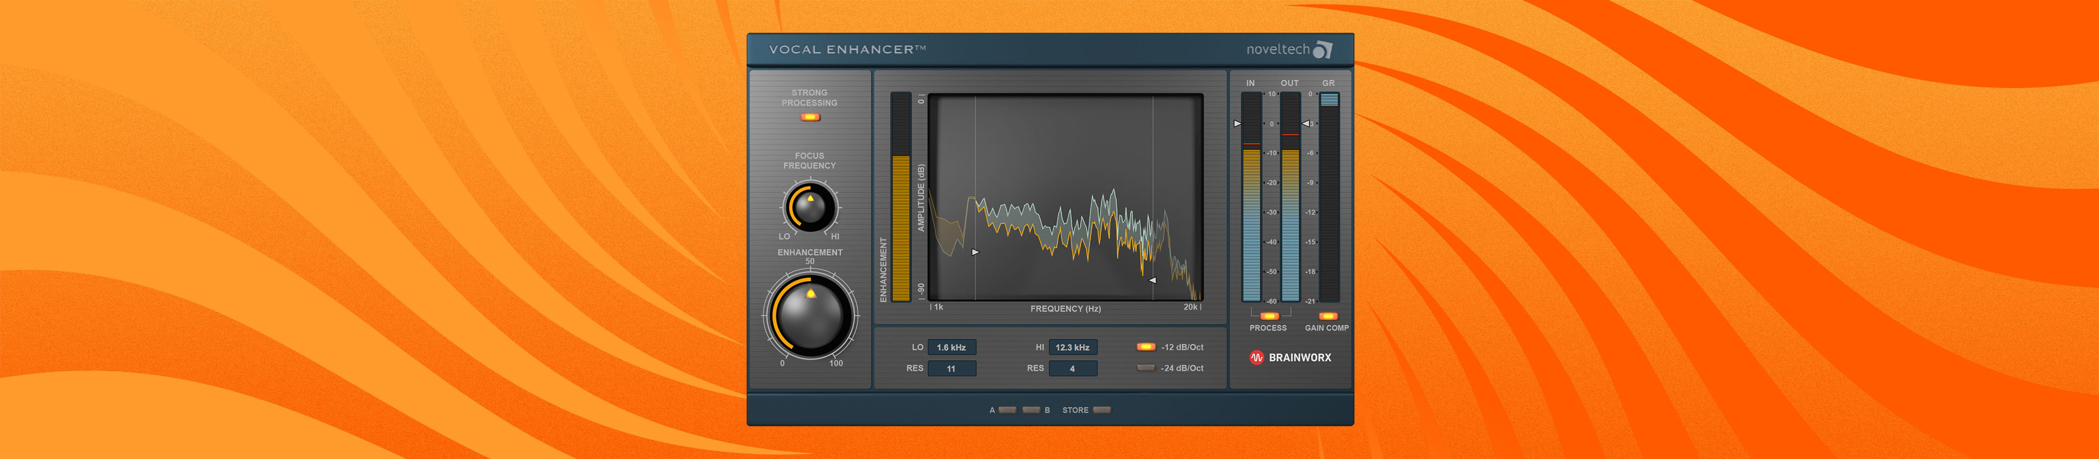Adjust the Focus Frequency knob
Image resolution: width=2099 pixels, height=459 pixels.
click(x=810, y=208)
